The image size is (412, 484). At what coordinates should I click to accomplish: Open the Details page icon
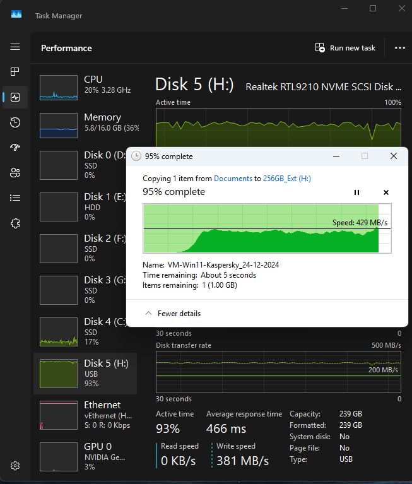(15, 198)
